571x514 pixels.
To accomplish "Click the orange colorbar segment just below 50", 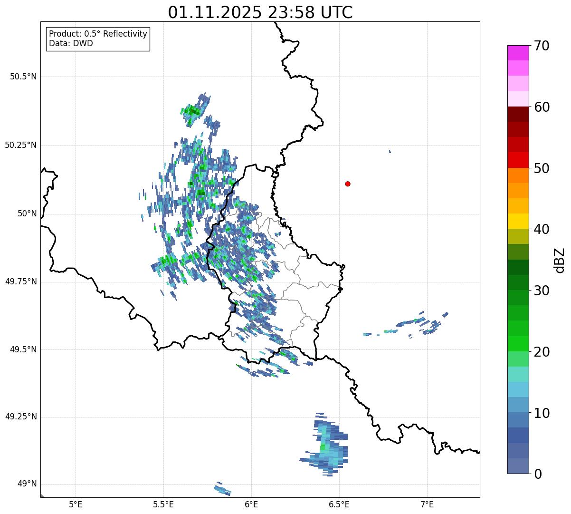I will coord(518,175).
